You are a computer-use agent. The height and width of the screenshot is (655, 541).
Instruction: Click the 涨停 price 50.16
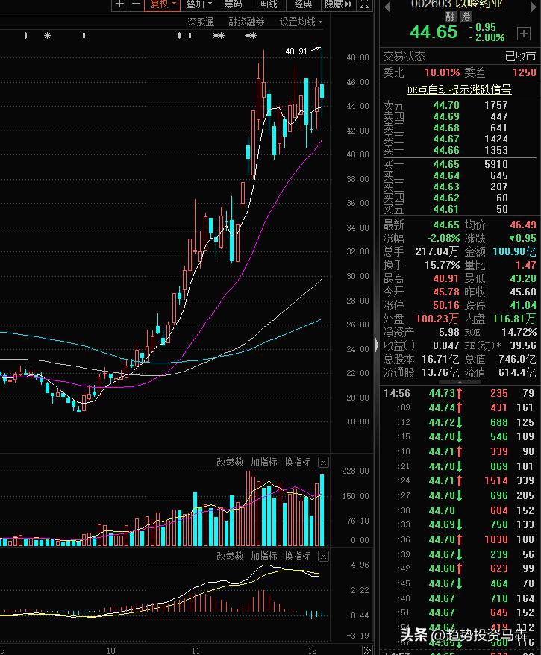[446, 305]
